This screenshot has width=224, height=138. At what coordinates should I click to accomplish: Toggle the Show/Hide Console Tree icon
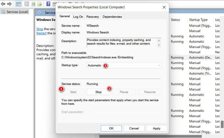point(18,4)
